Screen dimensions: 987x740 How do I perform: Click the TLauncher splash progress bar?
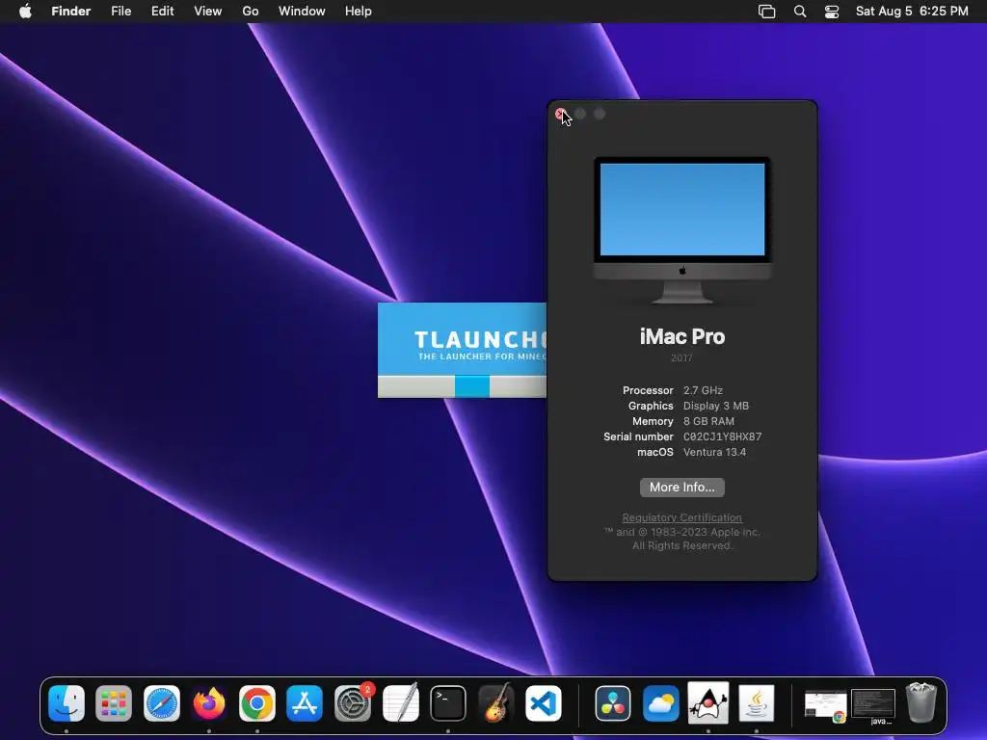[x=463, y=386]
